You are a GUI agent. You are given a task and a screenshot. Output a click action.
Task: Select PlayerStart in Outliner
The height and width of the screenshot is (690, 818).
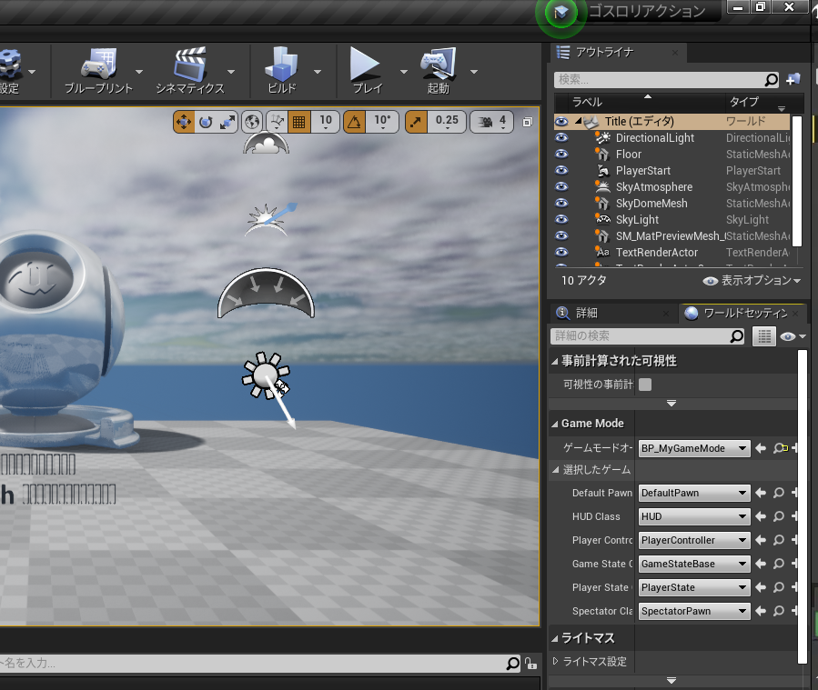point(671,170)
